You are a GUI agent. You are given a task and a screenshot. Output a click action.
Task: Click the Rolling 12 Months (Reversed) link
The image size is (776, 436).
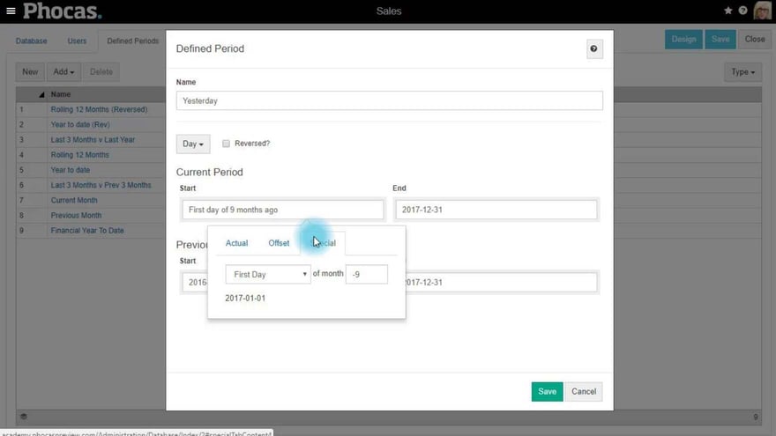(x=99, y=109)
